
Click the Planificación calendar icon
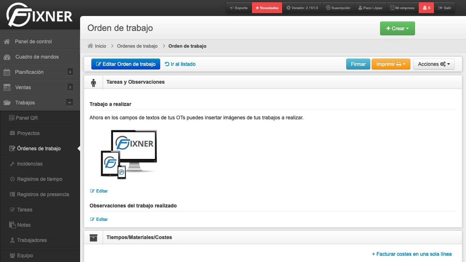[7, 72]
